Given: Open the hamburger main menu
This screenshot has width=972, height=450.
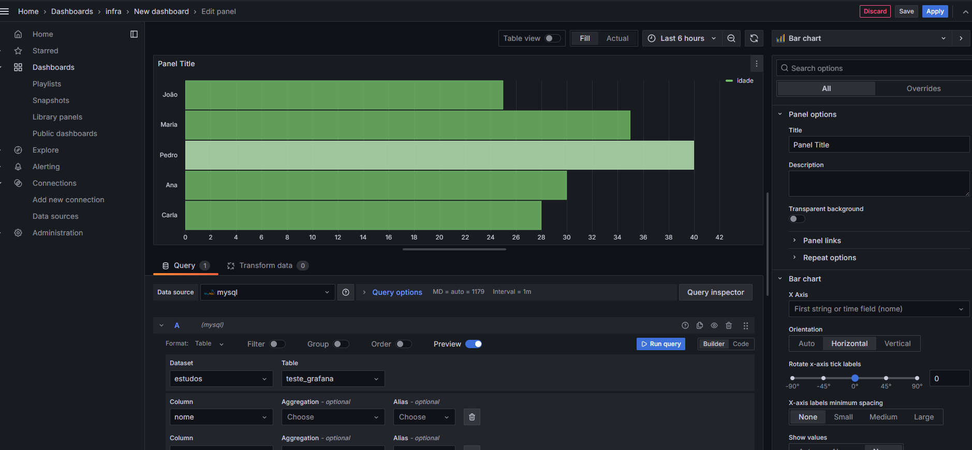Looking at the screenshot, I should click(5, 11).
